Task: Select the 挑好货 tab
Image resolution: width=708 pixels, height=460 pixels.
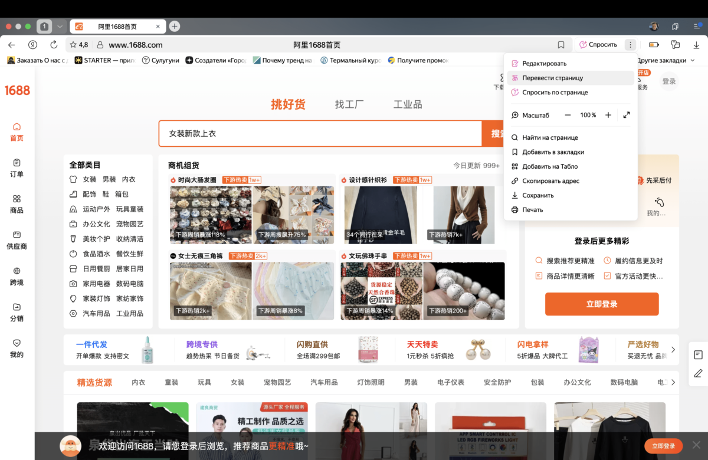Action: pyautogui.click(x=288, y=104)
